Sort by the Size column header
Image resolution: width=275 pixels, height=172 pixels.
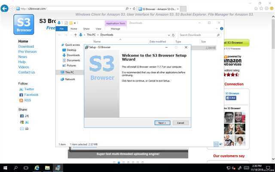click(x=203, y=42)
